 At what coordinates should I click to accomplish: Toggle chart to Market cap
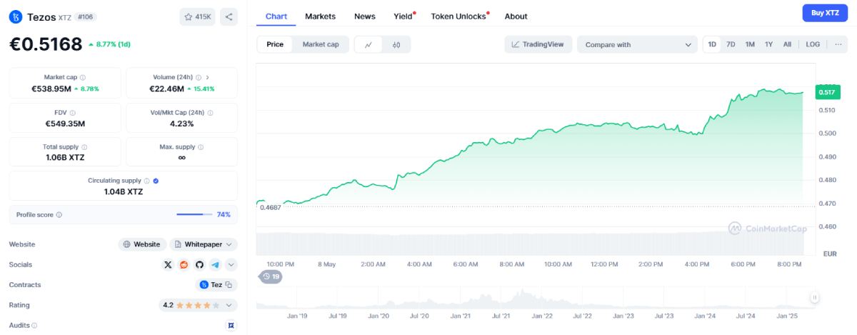[321, 44]
